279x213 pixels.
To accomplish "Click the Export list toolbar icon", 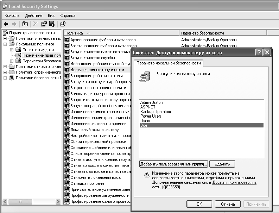I will 52,24.
